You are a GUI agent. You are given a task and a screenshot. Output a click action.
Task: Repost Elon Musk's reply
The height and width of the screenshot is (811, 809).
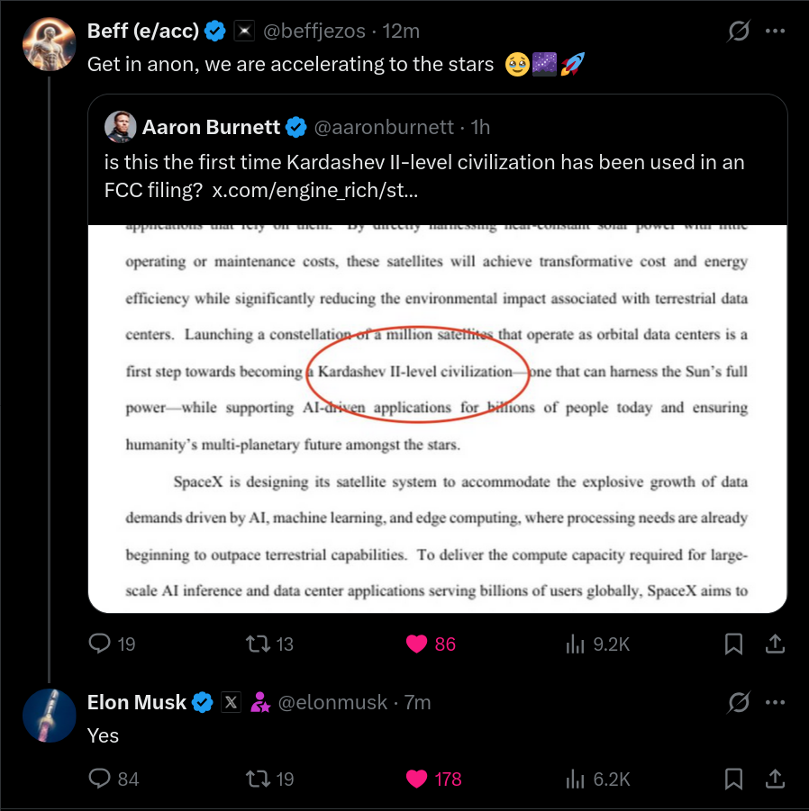(257, 779)
